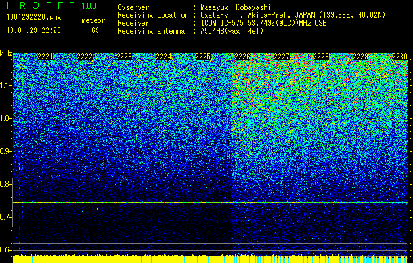The image size is (413, 263).
Task: Click the date stamp 10.01.29 22:20
Action: click(x=33, y=30)
